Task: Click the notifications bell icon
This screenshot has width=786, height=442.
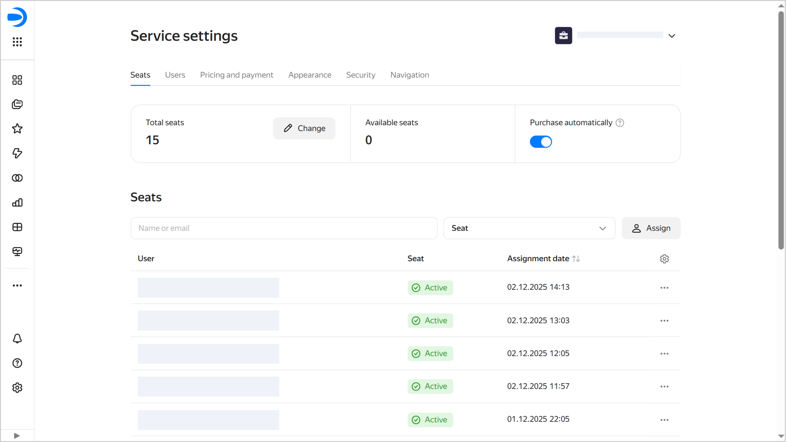Action: [x=17, y=339]
